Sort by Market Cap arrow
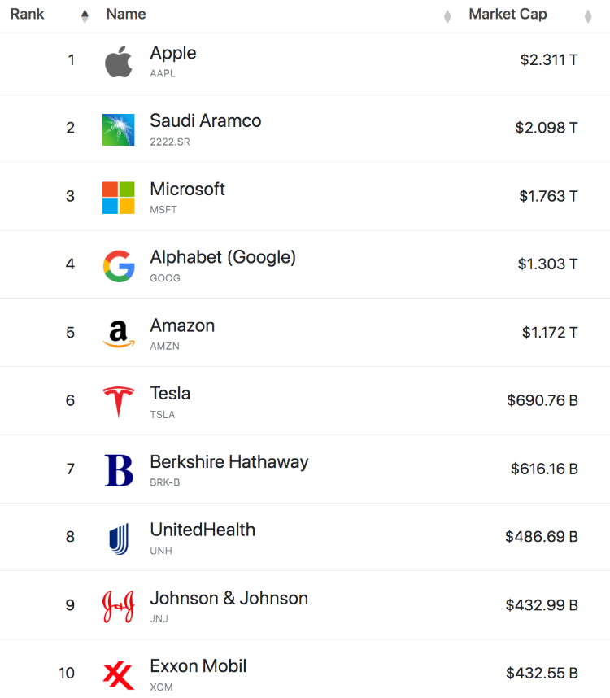The image size is (610, 698). click(x=588, y=16)
